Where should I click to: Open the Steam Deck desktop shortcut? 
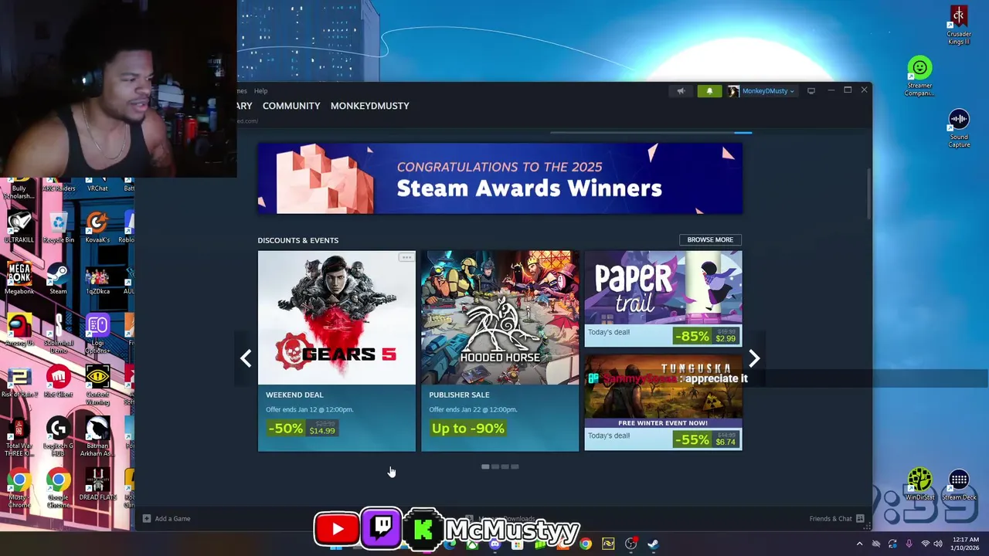point(959,486)
